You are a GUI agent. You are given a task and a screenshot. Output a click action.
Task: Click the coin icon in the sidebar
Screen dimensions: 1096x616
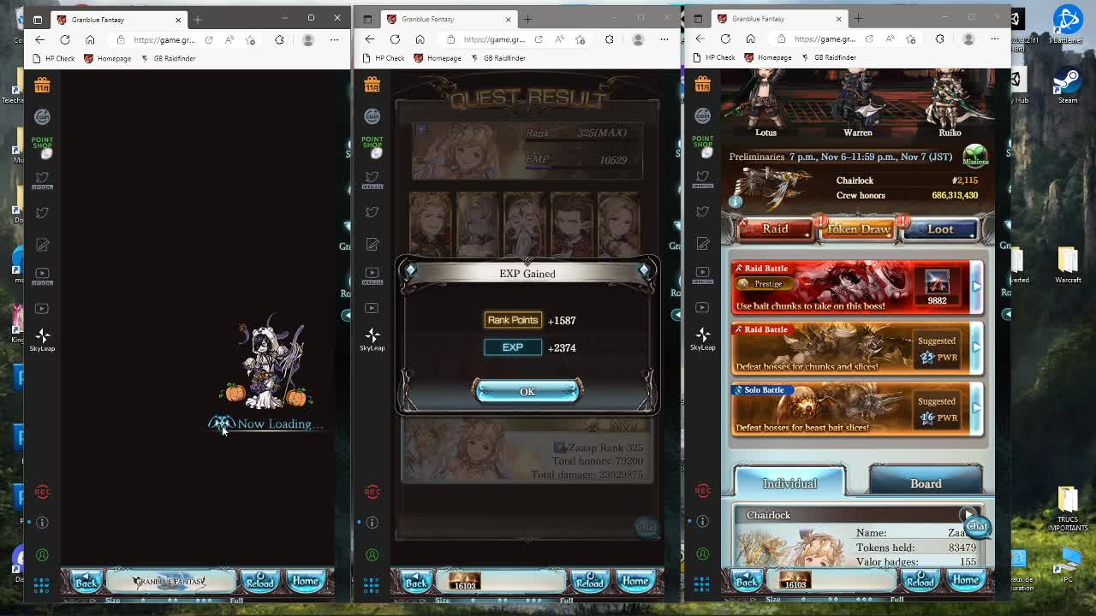click(42, 117)
